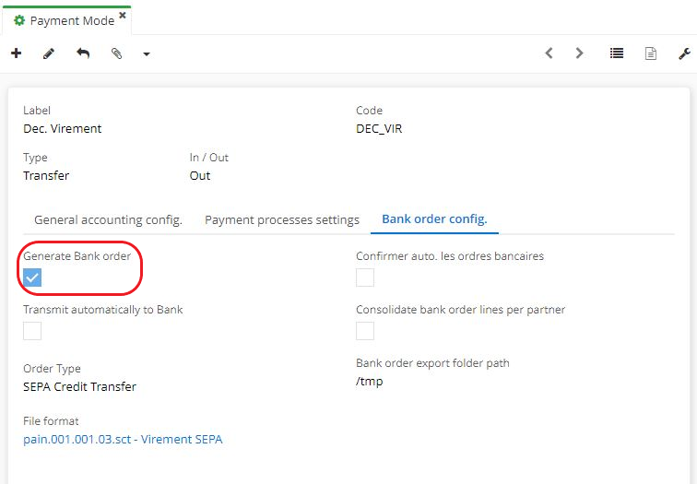The width and height of the screenshot is (697, 484).
Task: Check Confirmer auto. les ordres bancaires
Action: [x=365, y=277]
